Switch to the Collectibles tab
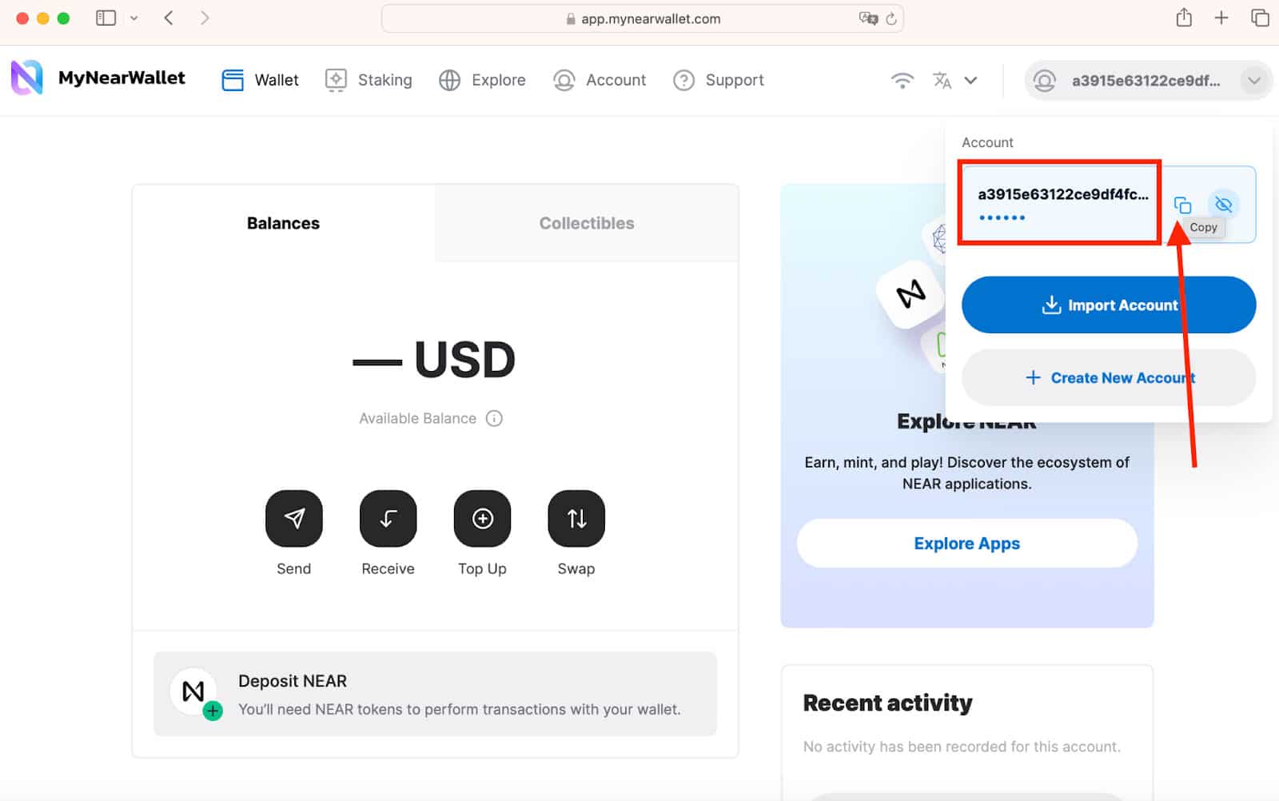Screen dimensions: 1279x801 (587, 223)
